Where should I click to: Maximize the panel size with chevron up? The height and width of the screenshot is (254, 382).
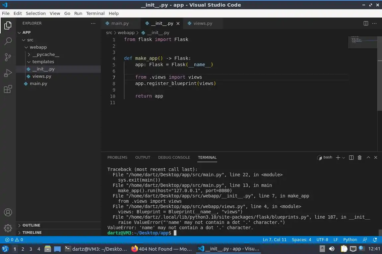[x=368, y=157]
